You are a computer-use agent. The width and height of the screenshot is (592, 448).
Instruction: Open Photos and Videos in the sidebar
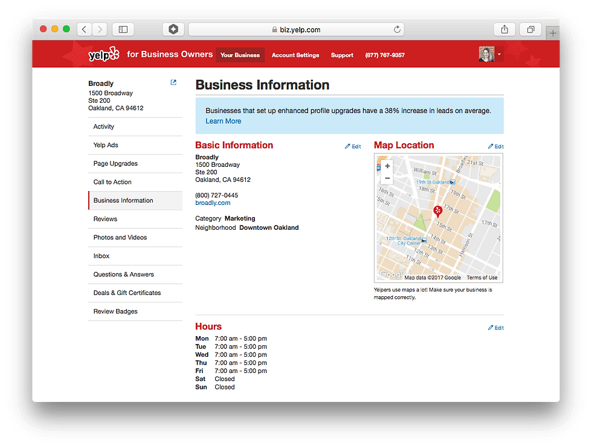tap(135, 238)
